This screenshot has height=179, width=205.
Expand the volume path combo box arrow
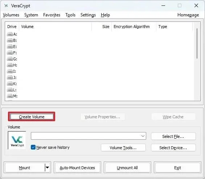(x=143, y=136)
